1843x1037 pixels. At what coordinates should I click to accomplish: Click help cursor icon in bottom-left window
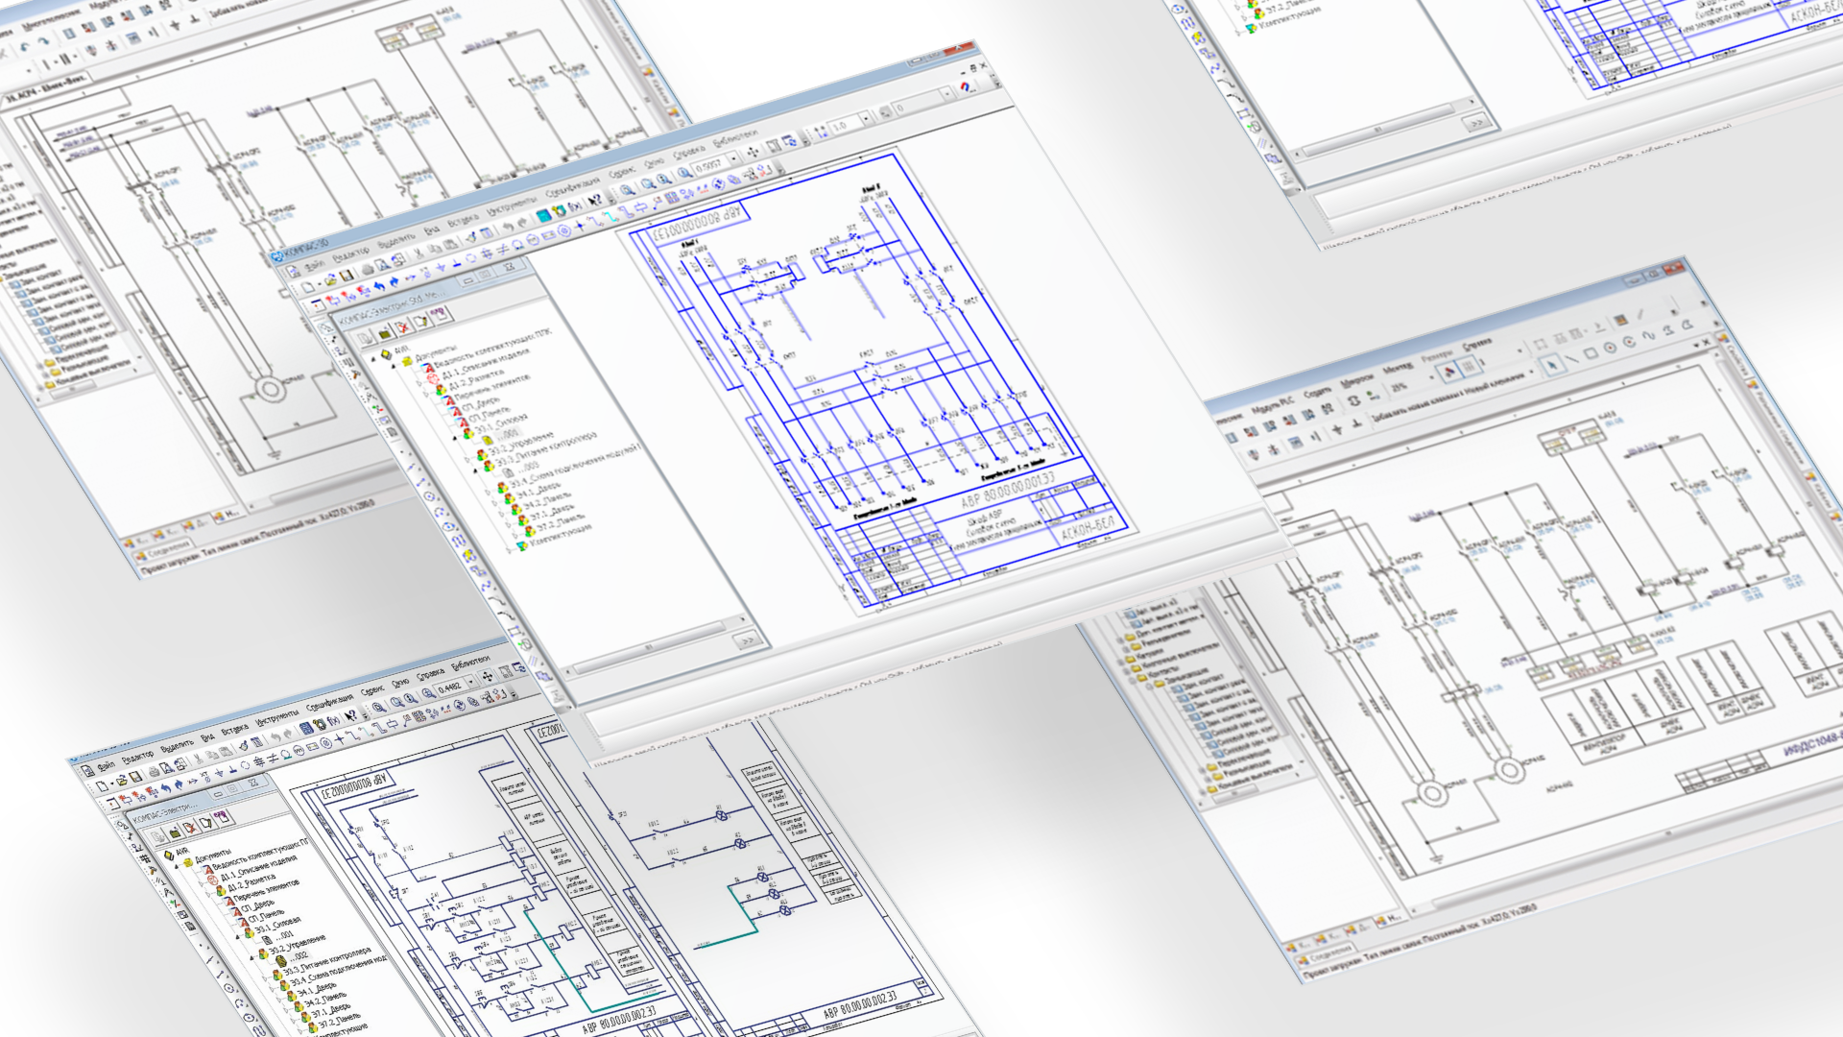pos(351,715)
